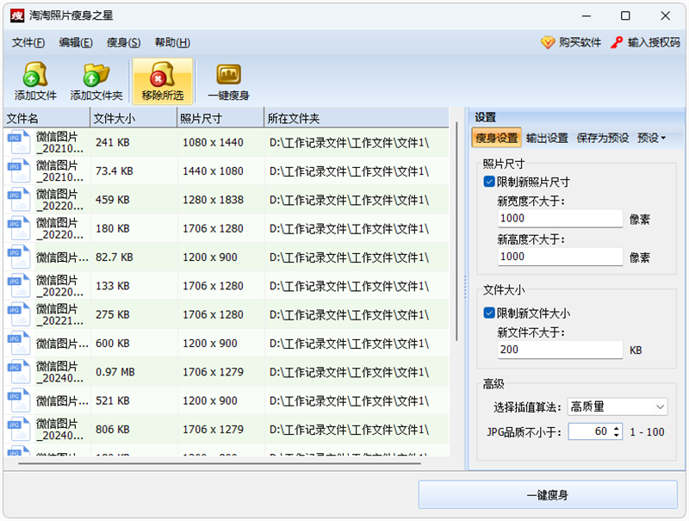Click the 输入授权码 link
Viewport: 689px width, 521px height.
tap(654, 42)
